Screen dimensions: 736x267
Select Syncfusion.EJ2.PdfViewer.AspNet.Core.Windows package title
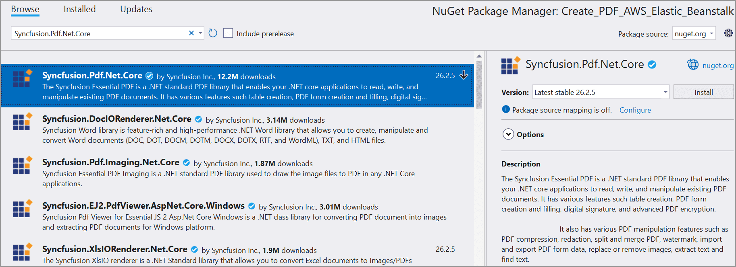tap(143, 206)
